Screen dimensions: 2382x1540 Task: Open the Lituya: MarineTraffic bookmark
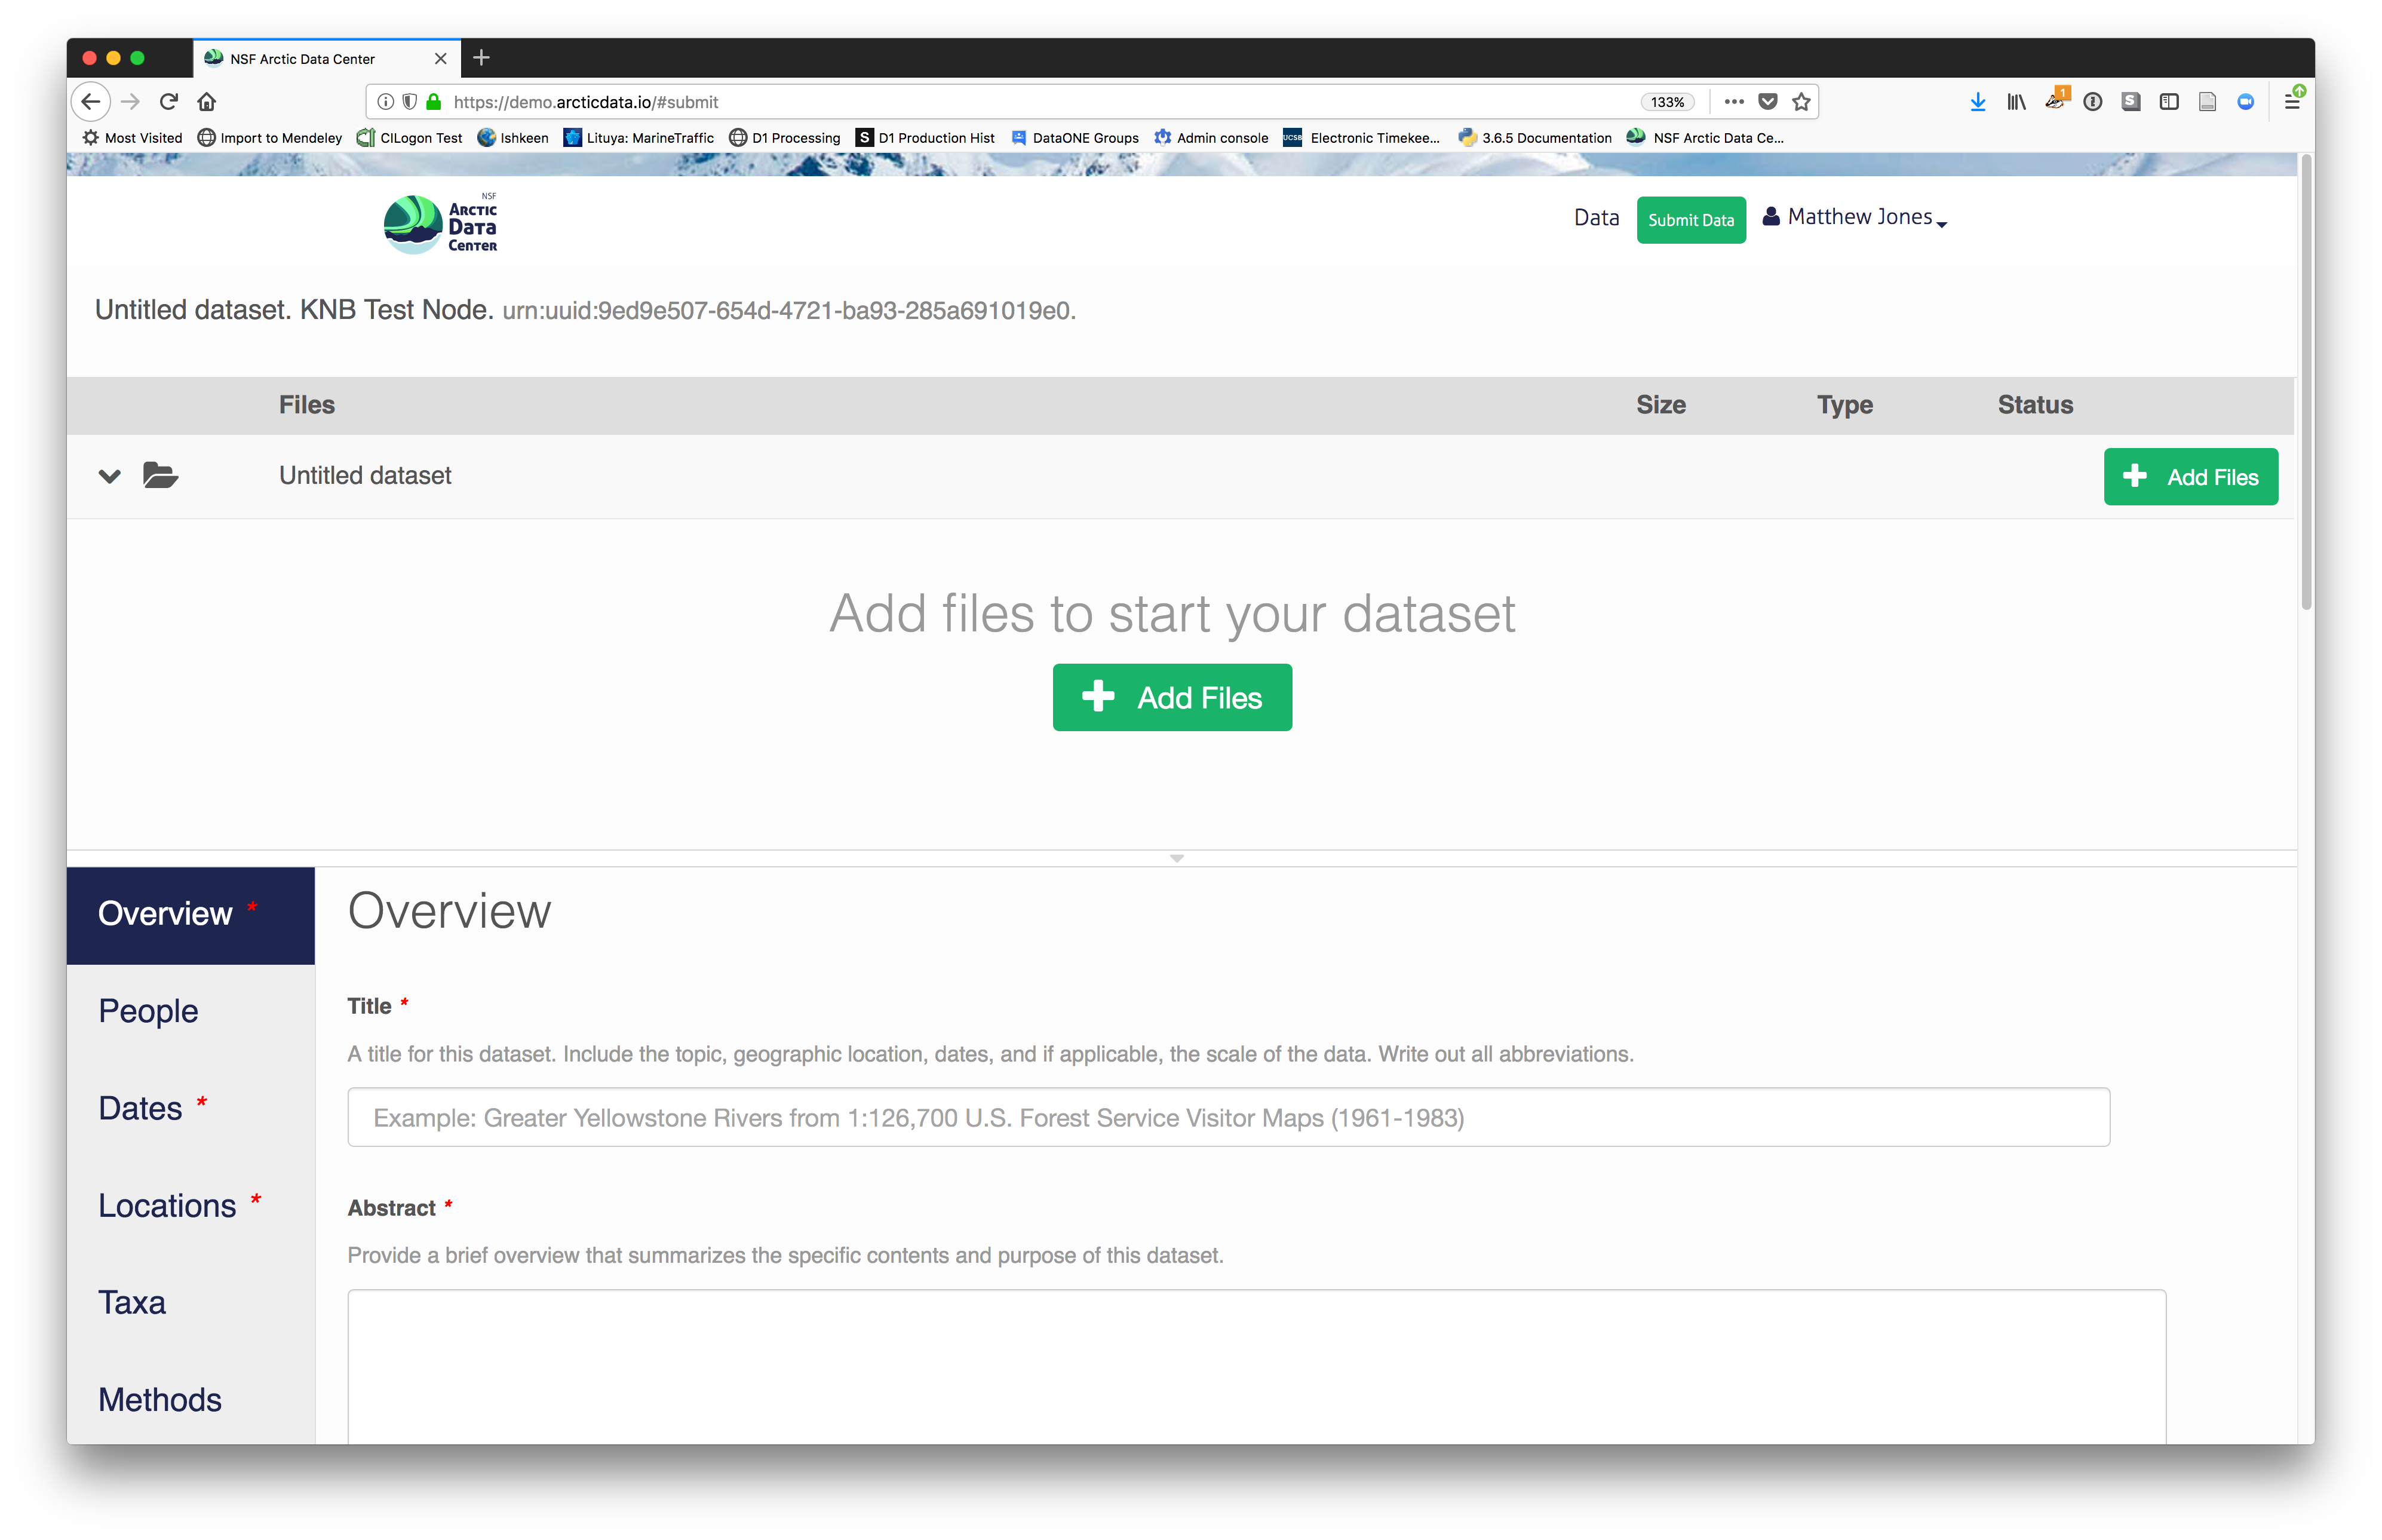639,138
